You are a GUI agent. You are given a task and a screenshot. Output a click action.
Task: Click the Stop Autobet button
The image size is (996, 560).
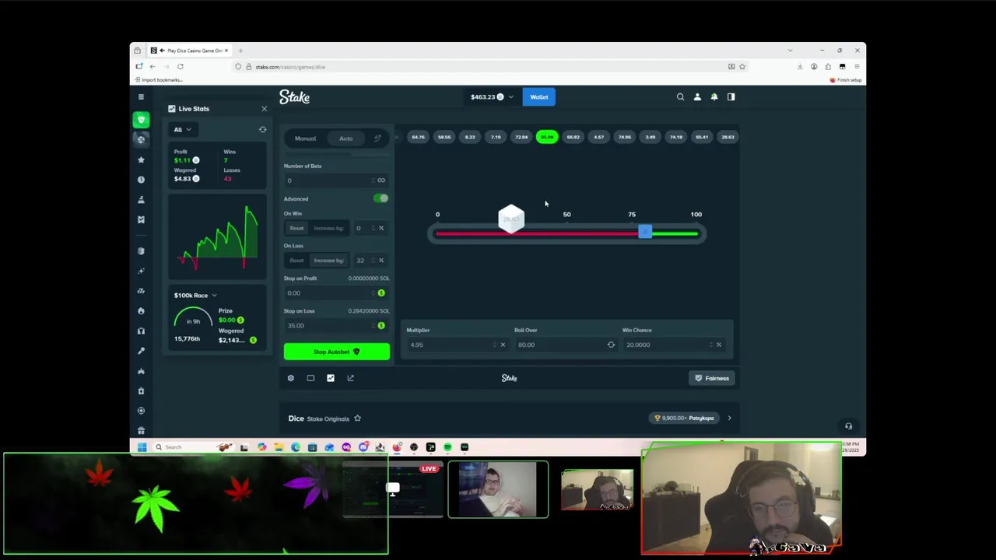pos(336,352)
